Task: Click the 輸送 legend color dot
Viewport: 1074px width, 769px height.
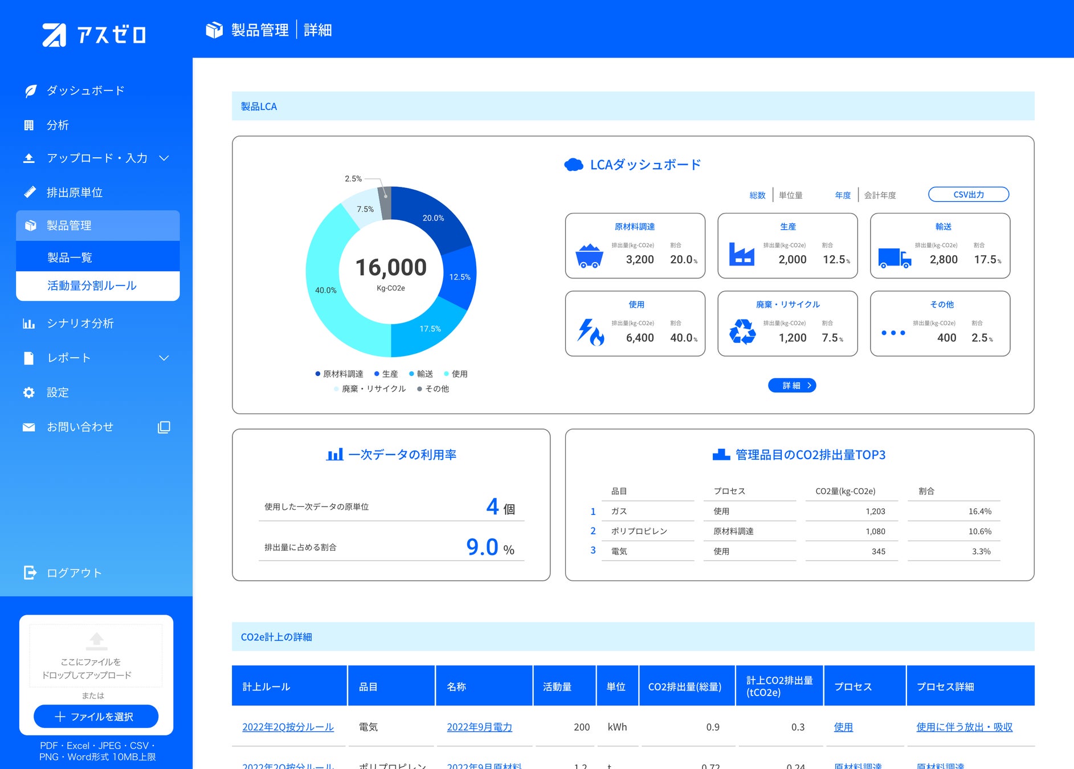Action: click(411, 374)
